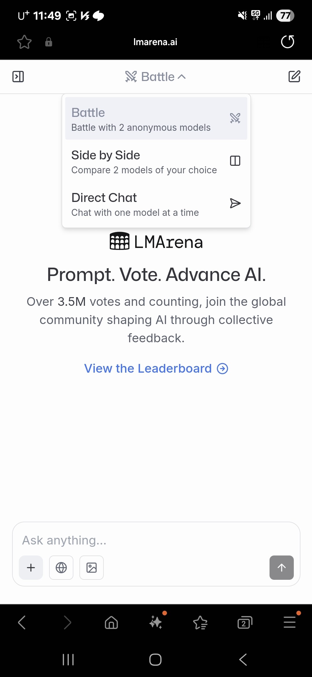Reload the page with refresh icon
This screenshot has width=312, height=677.
287,42
